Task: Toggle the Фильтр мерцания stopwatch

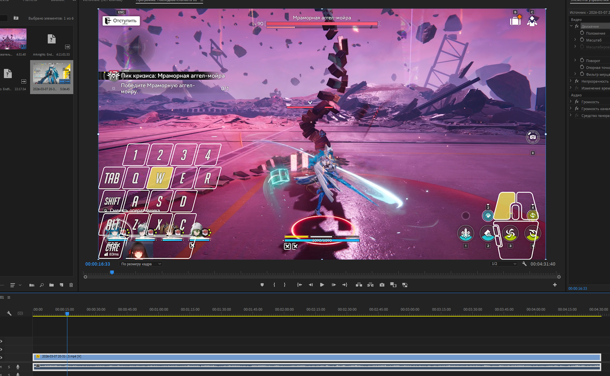Action: click(582, 74)
